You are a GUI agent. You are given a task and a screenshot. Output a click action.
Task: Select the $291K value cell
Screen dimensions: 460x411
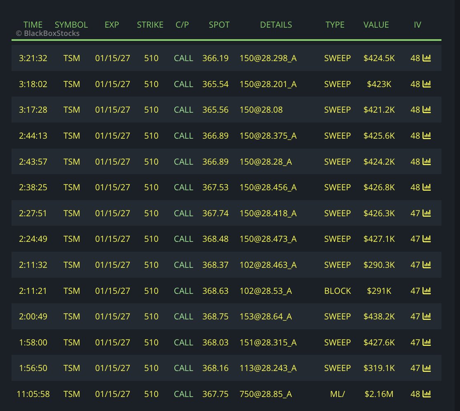[379, 291]
